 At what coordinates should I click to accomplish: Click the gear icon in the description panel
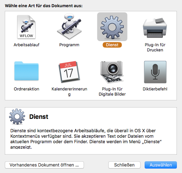17,116
